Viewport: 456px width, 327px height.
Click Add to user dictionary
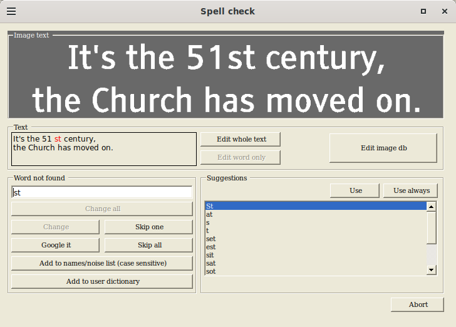(102, 281)
